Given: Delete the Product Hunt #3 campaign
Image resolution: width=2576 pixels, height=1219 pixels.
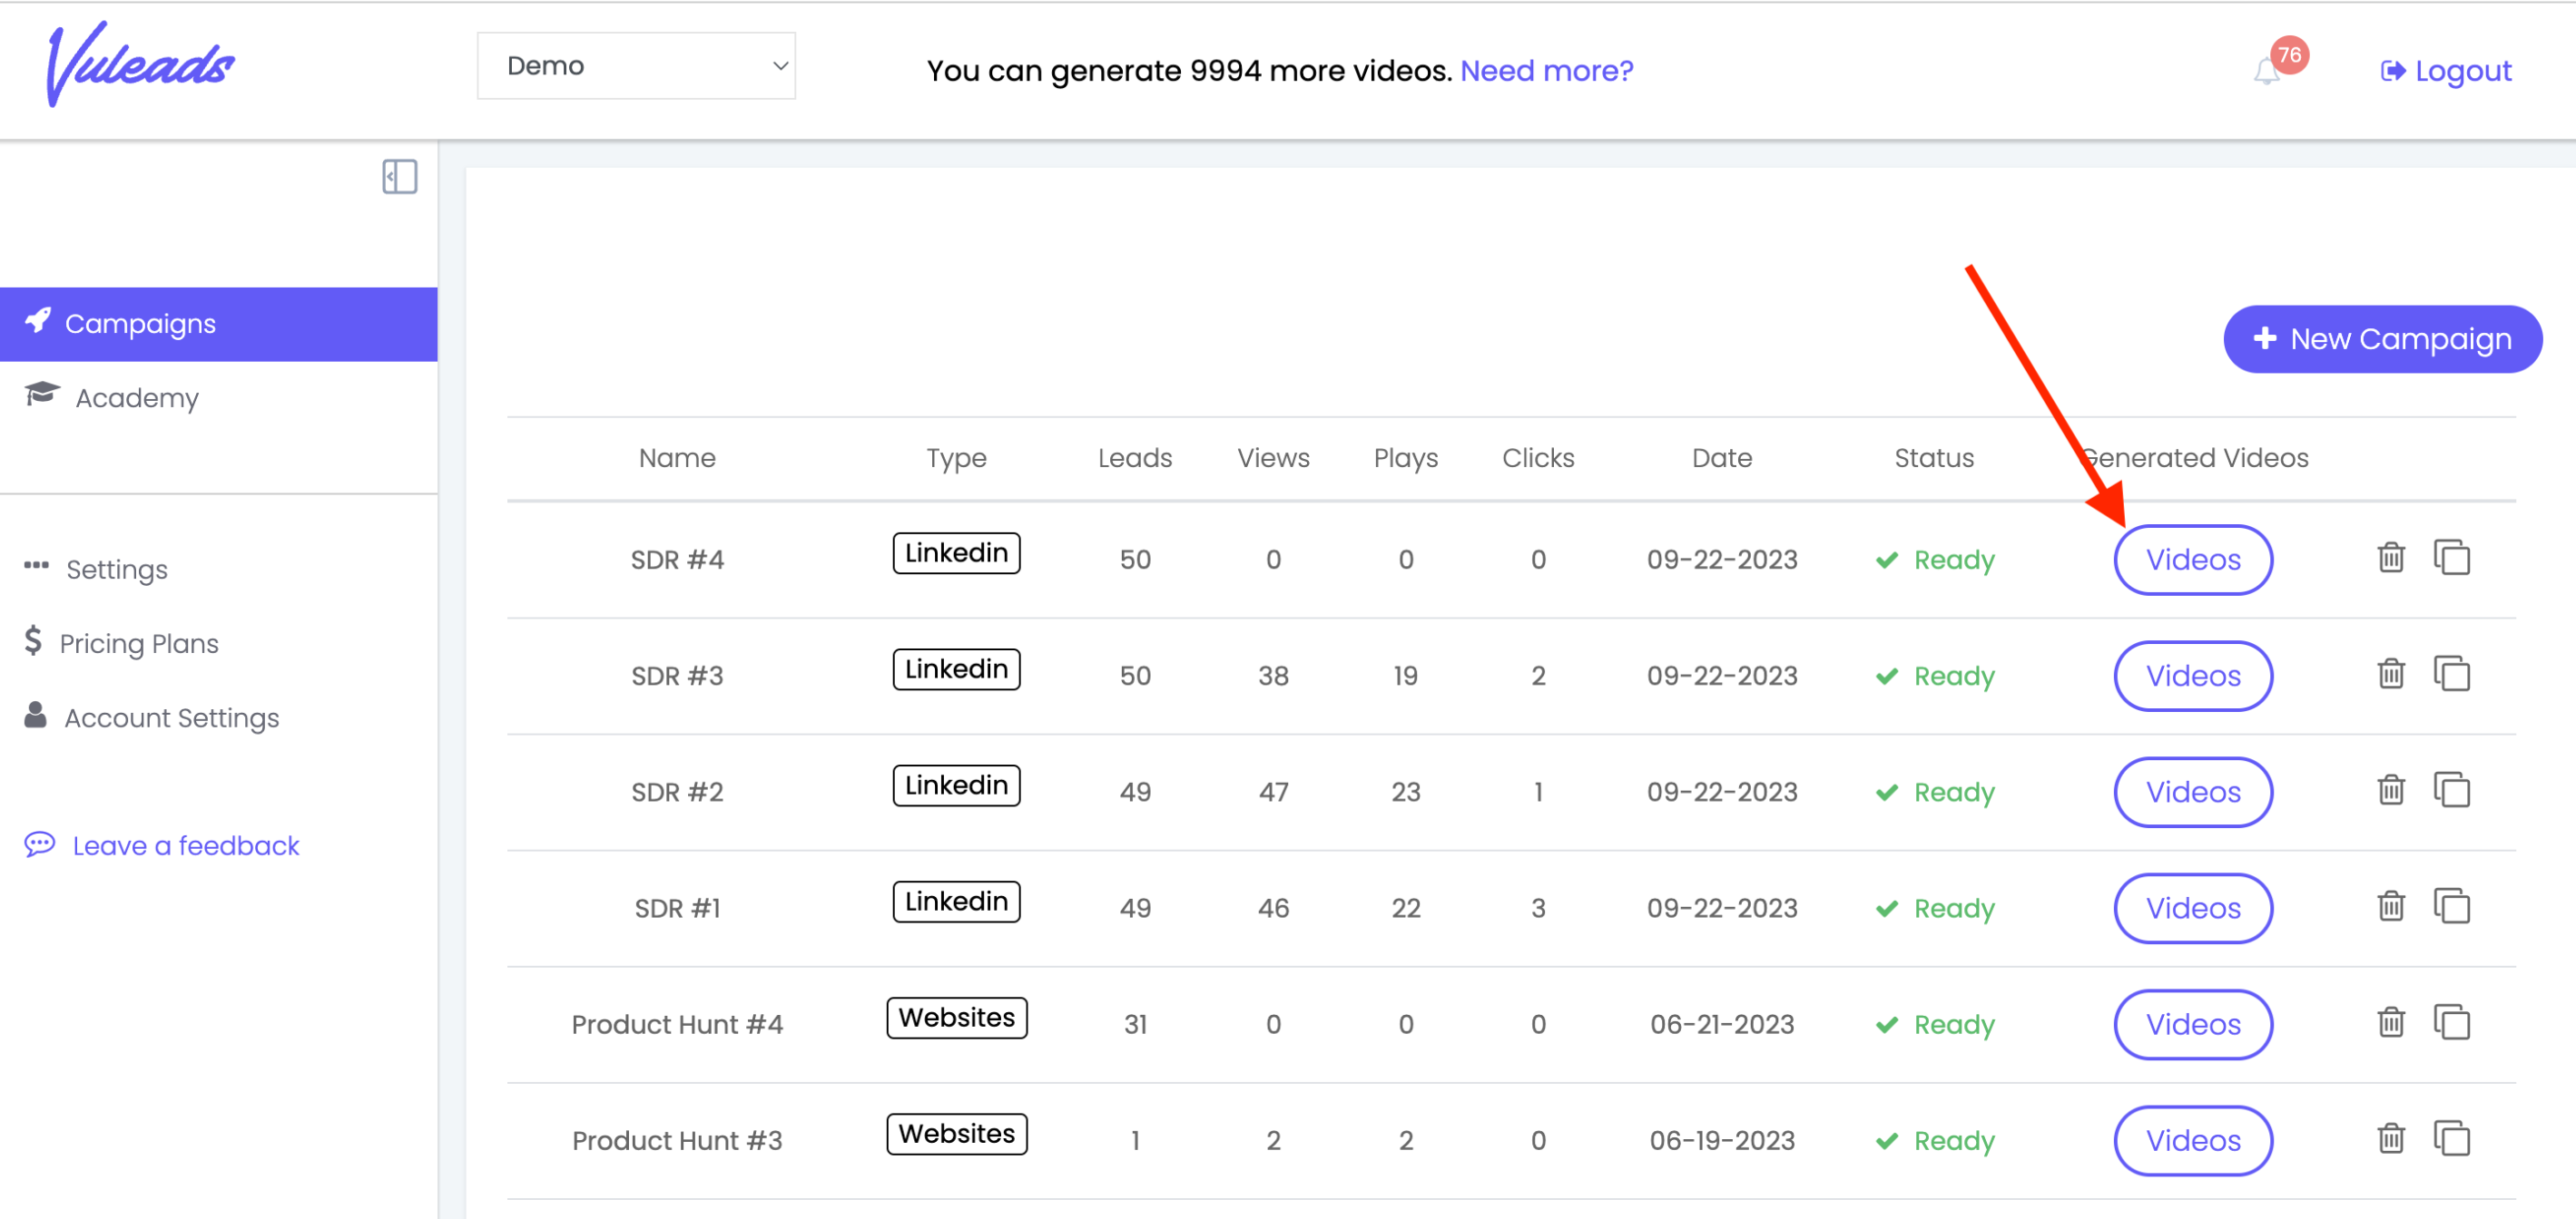Looking at the screenshot, I should click(2391, 1138).
